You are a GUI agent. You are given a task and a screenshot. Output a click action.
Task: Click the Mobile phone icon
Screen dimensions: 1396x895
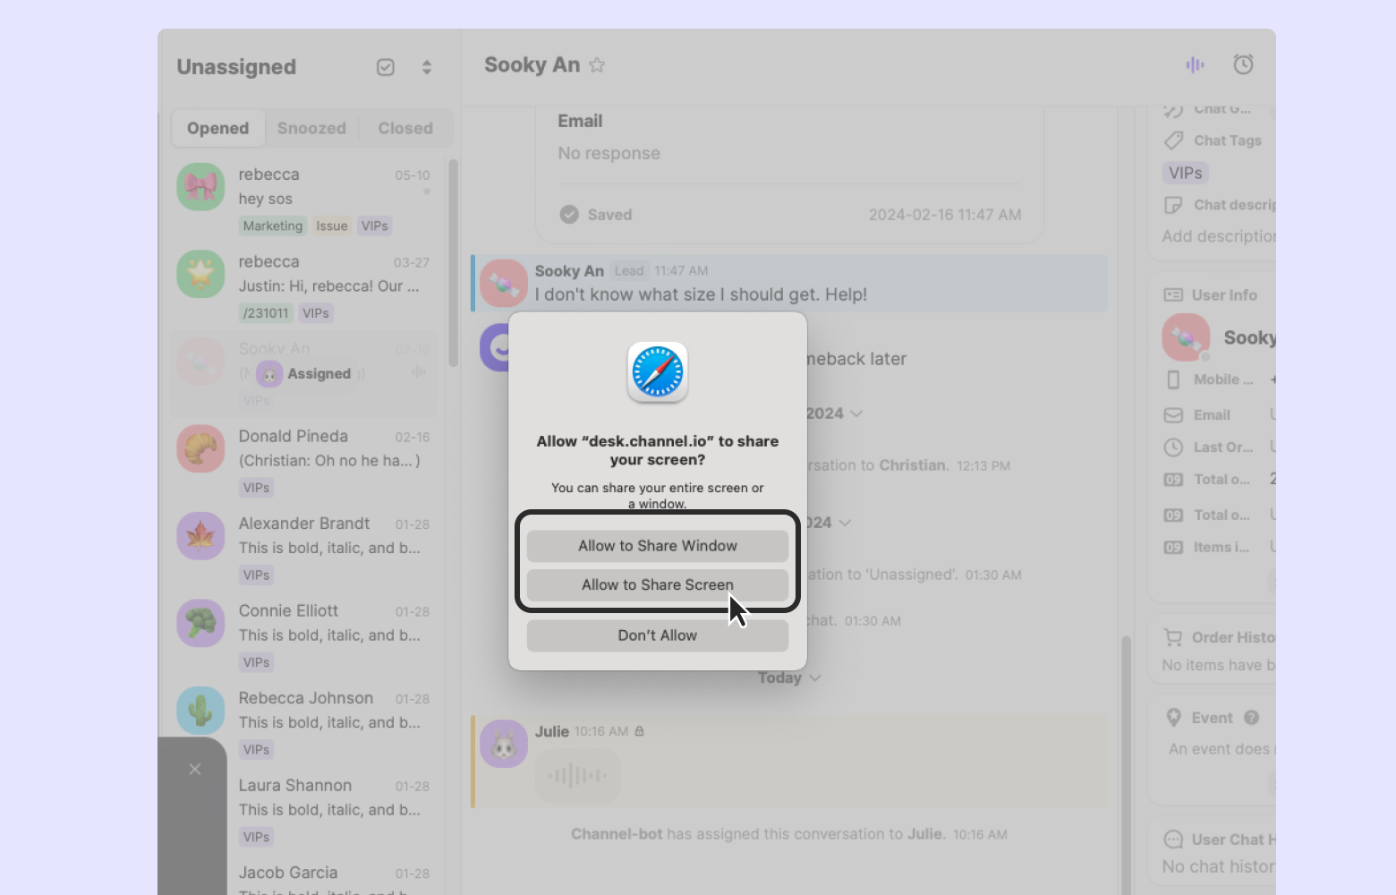[1173, 379]
